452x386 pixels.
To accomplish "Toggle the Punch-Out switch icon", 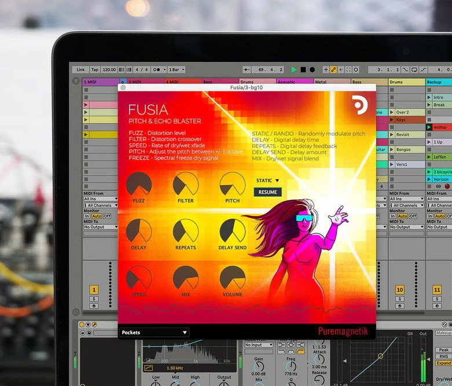I will (x=423, y=69).
